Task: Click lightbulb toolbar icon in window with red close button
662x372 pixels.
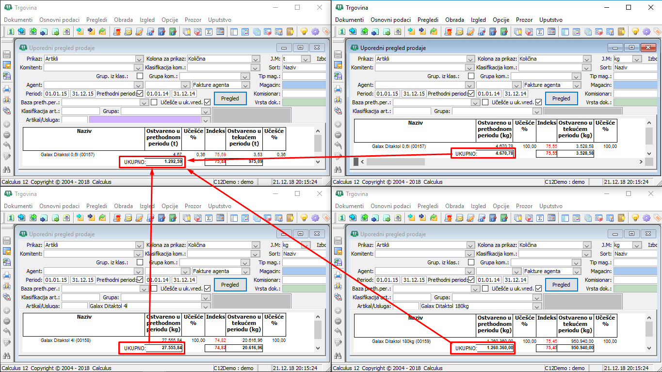Action: (635, 32)
